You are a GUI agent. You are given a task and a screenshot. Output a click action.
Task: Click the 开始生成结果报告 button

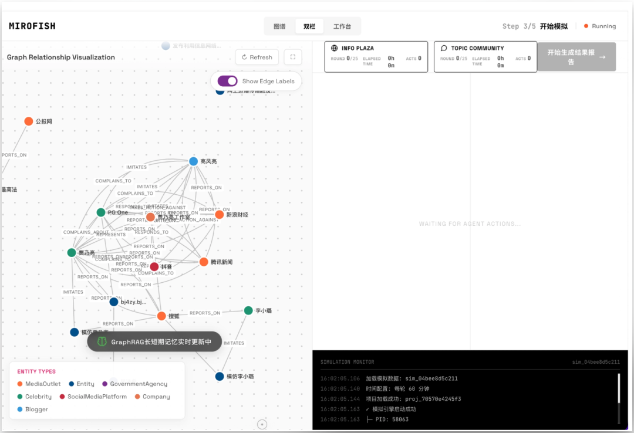576,57
